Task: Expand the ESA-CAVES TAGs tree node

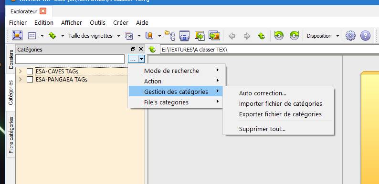Action: tap(21, 71)
